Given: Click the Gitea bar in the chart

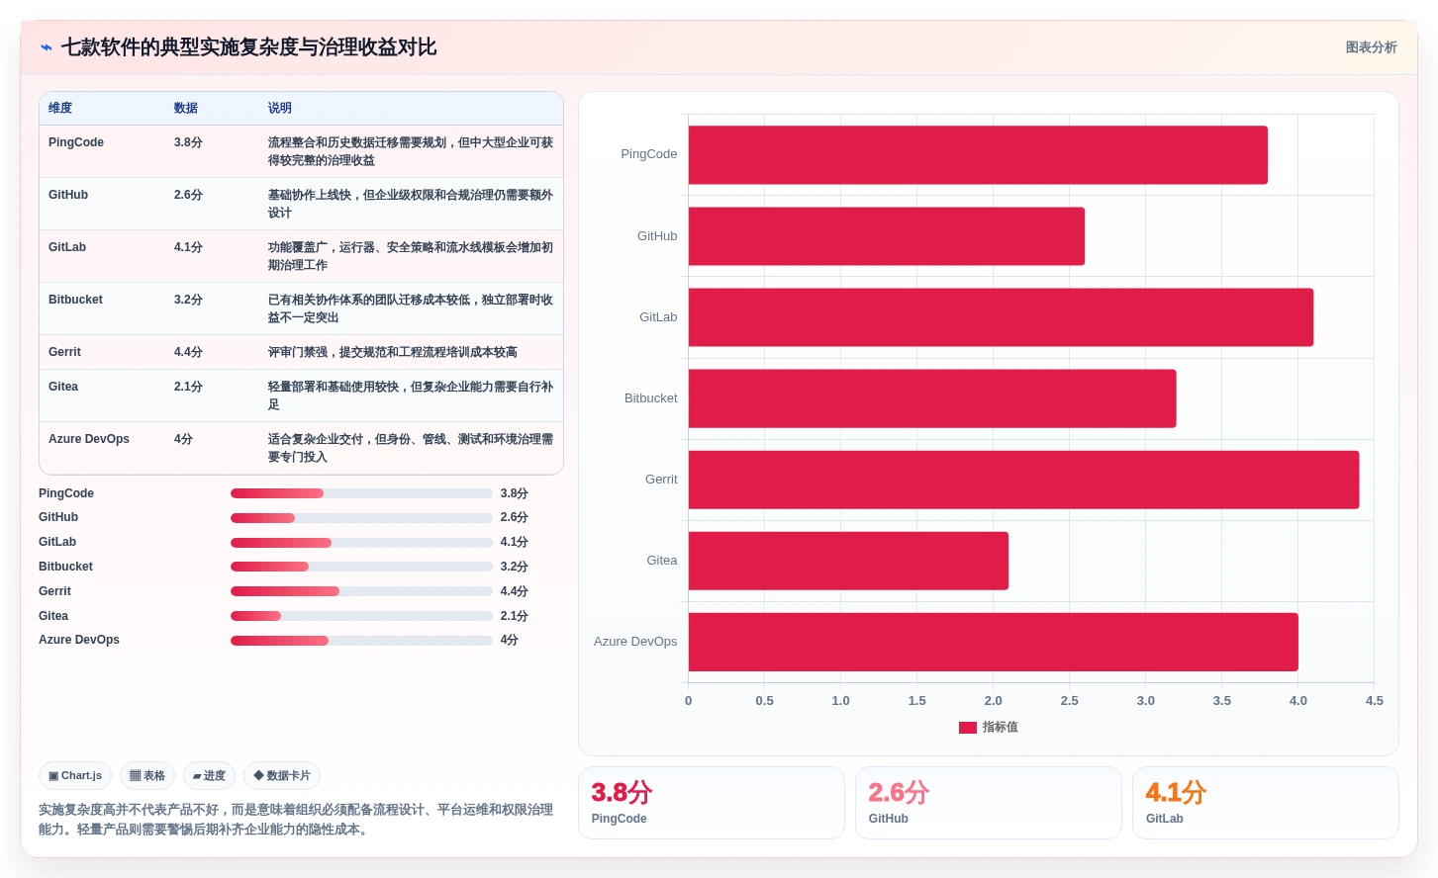Looking at the screenshot, I should 848,561.
